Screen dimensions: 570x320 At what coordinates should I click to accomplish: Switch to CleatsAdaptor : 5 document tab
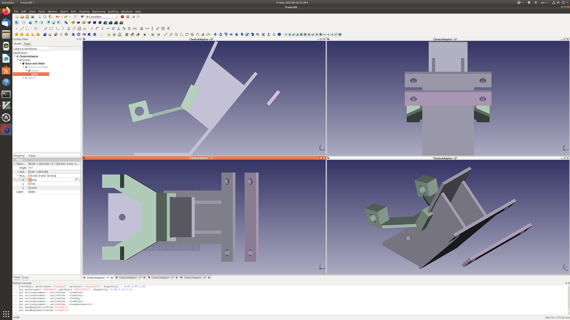[x=162, y=278]
